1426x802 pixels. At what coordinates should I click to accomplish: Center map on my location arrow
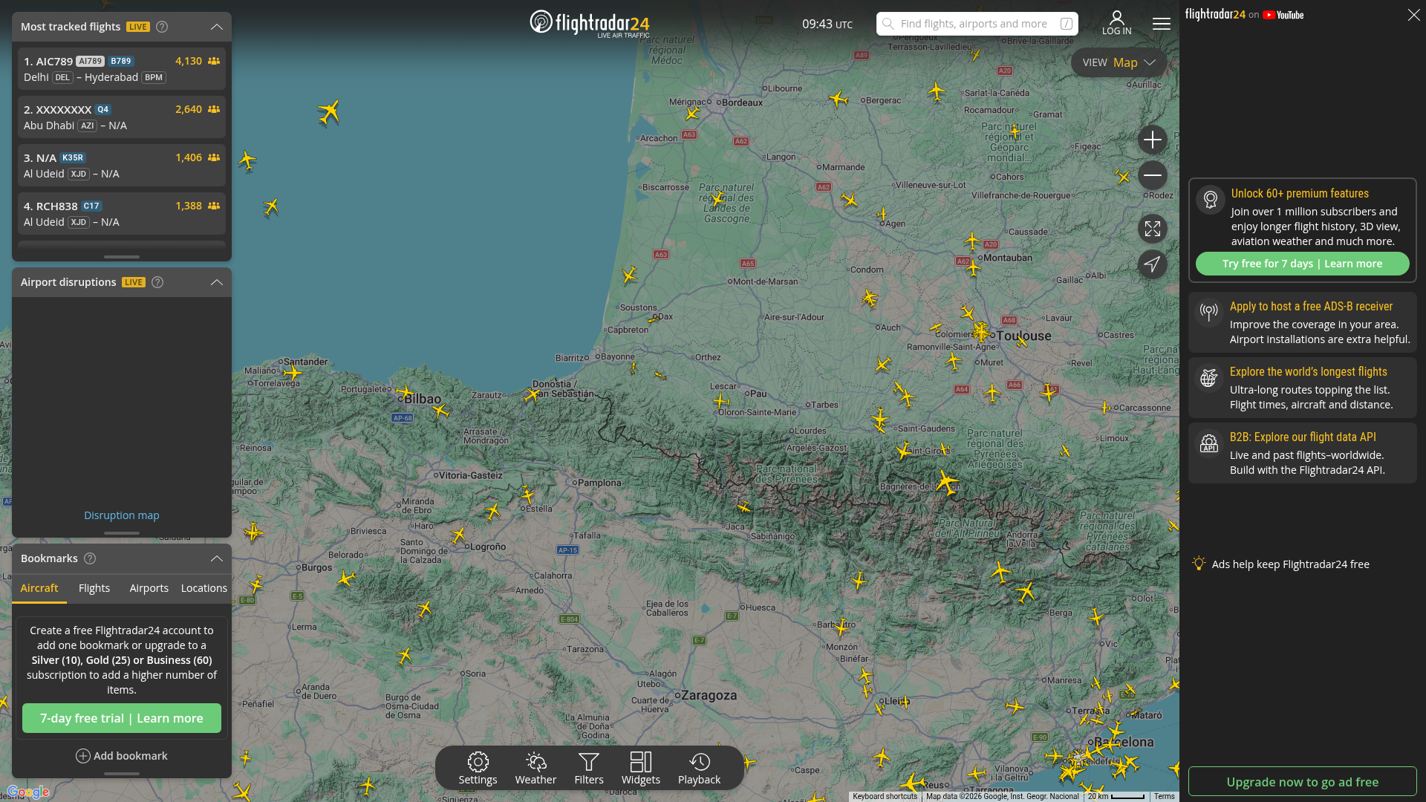pyautogui.click(x=1152, y=264)
